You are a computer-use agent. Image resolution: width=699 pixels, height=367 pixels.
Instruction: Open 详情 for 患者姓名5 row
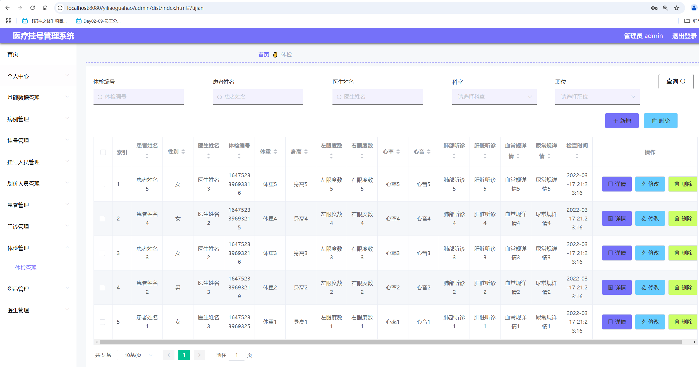coord(617,184)
